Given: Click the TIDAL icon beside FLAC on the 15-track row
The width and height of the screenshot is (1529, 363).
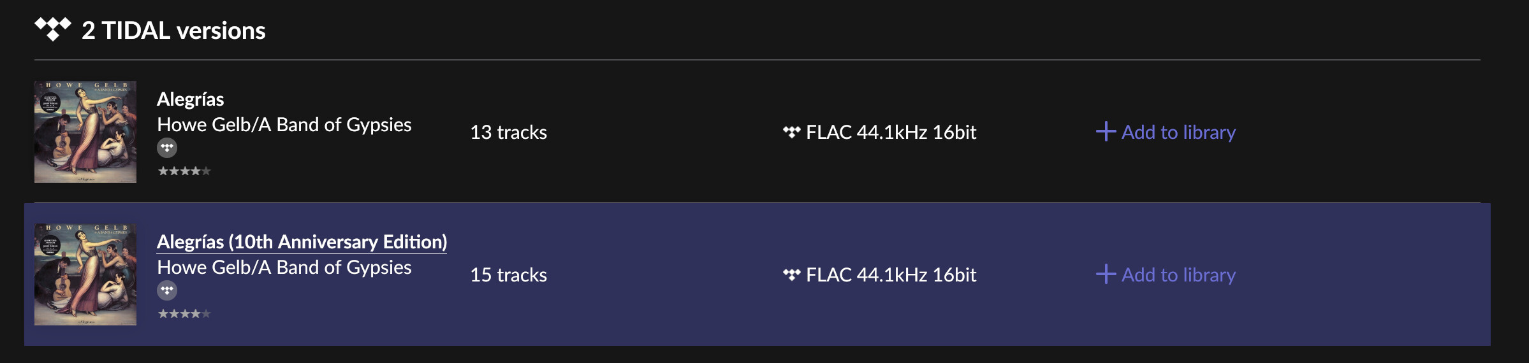Looking at the screenshot, I should (791, 274).
